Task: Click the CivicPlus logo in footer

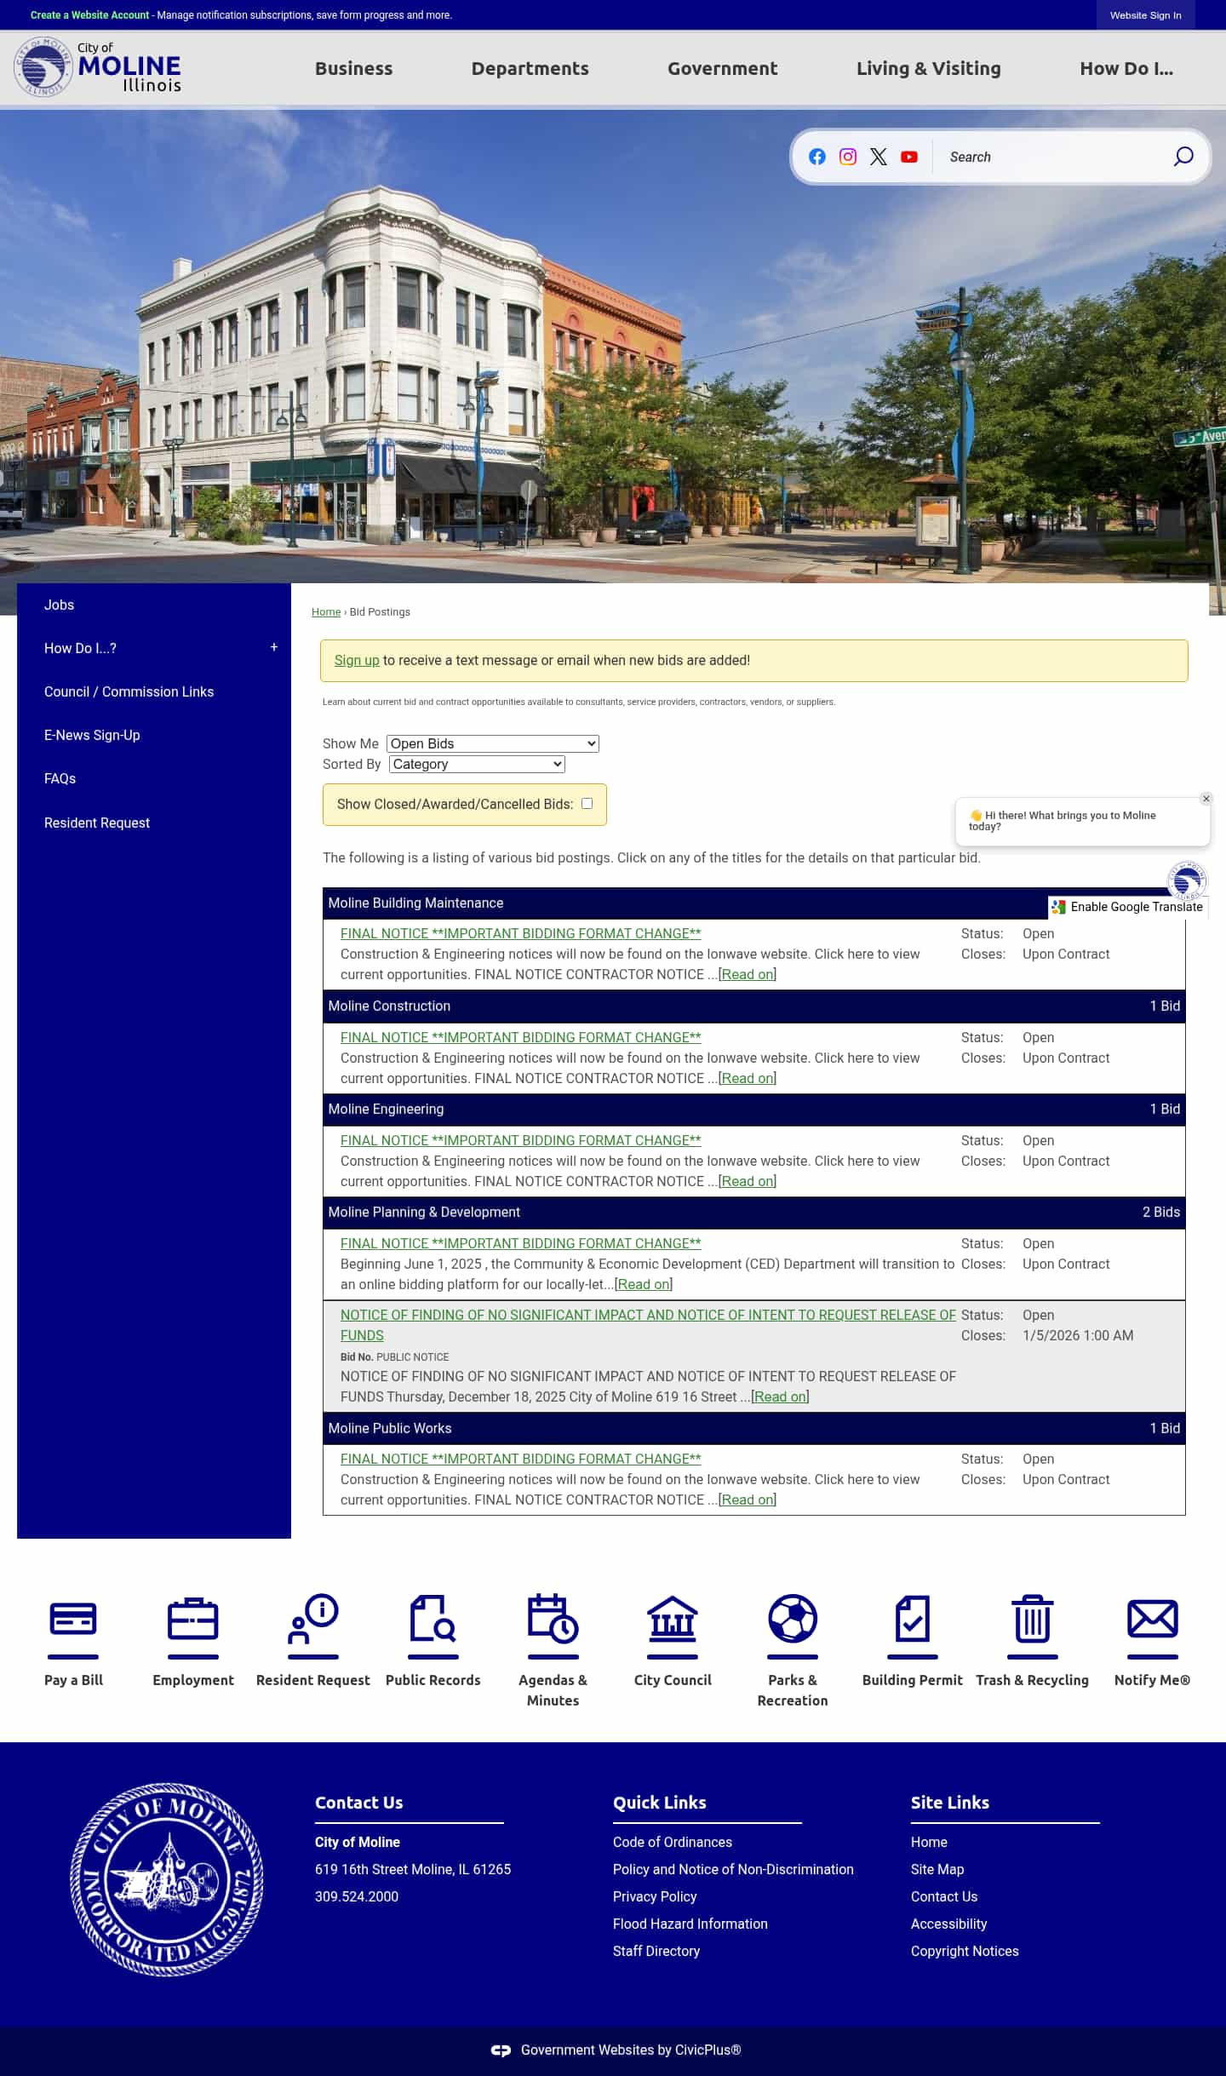Action: [x=501, y=2050]
